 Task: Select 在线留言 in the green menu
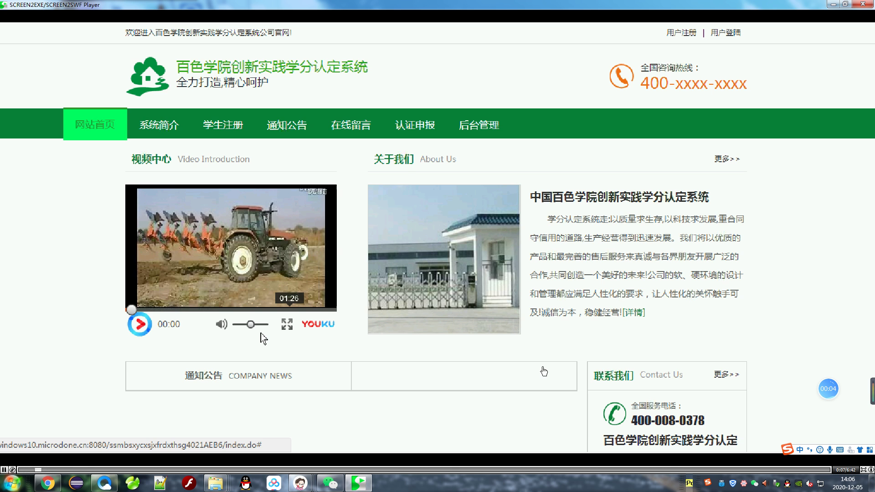351,125
